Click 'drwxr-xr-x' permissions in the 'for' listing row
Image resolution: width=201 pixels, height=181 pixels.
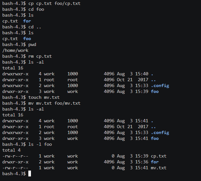pyautogui.click(x=15, y=162)
